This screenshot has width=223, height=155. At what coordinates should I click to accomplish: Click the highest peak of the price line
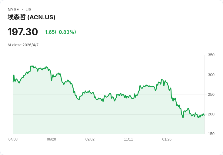(31, 66)
